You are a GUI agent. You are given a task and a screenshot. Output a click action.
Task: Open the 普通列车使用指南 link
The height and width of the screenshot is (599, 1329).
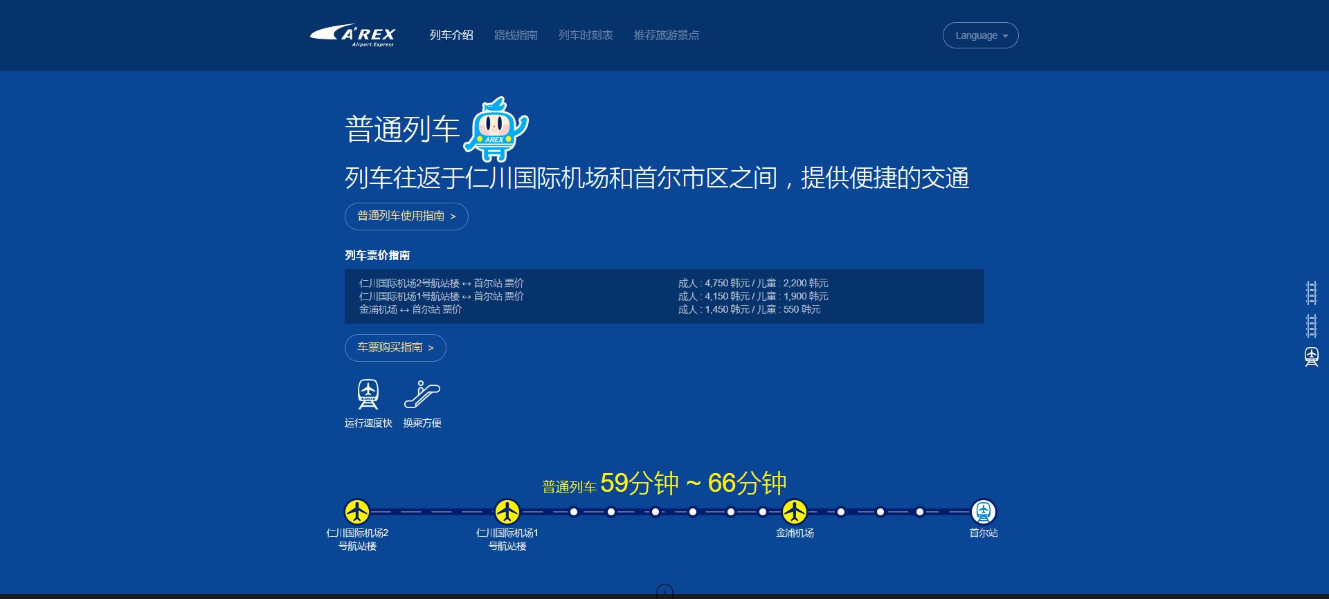[x=406, y=216]
